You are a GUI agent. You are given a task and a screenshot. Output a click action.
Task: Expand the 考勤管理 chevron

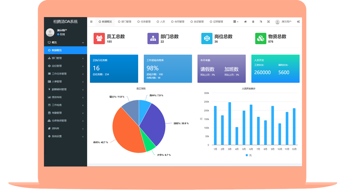tap(83, 113)
